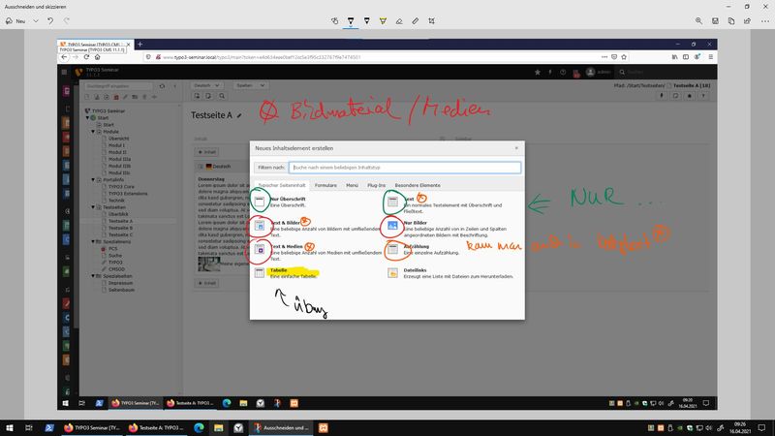The width and height of the screenshot is (775, 436).
Task: Click the Dateilinks label text
Action: tap(415, 270)
